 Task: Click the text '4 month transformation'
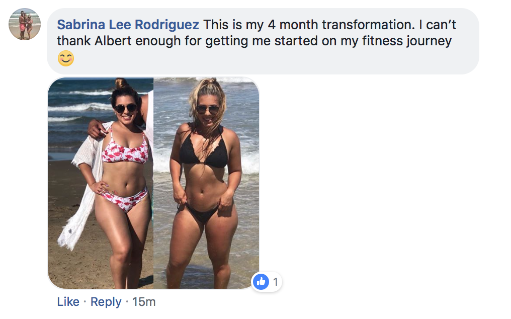(x=341, y=25)
